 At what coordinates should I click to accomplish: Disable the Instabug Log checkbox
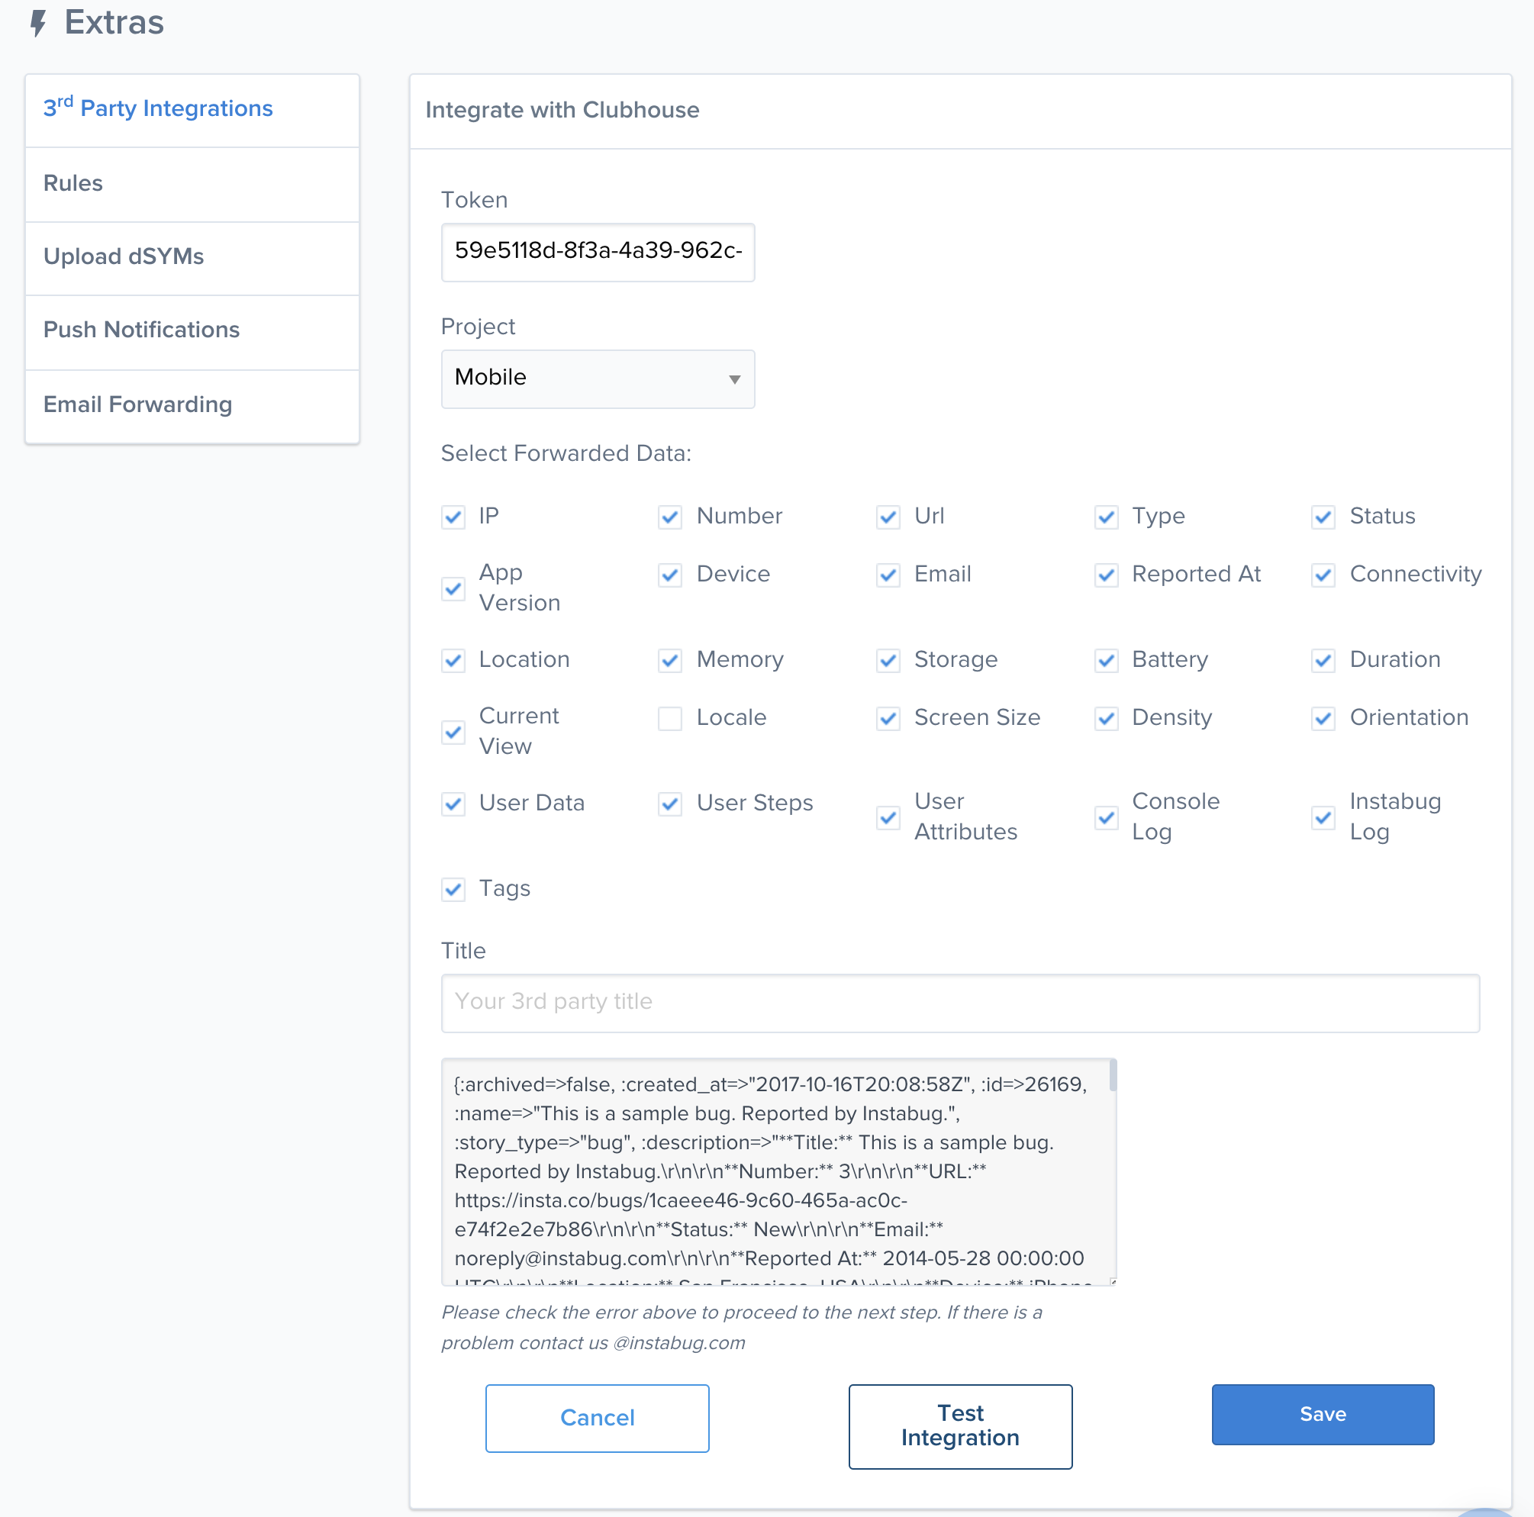tap(1323, 818)
